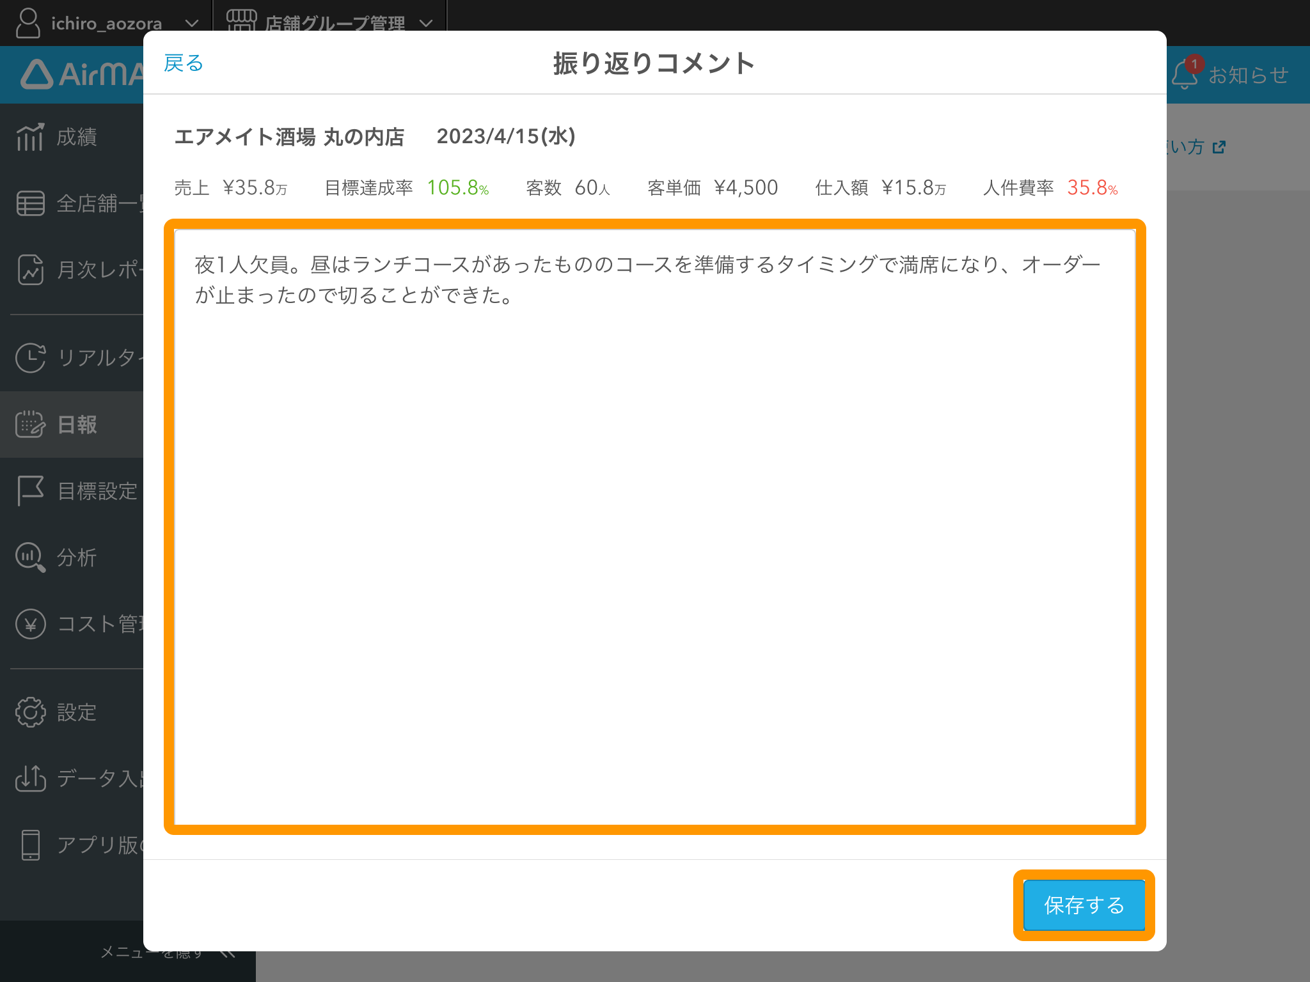1310x982 pixels.
Task: Collapse menu with メニューを隠す chevrons
Action: point(227,953)
